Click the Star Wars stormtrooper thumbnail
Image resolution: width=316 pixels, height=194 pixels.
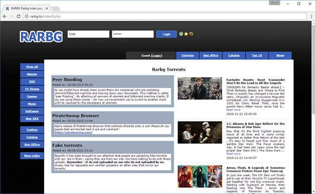click(x=200, y=133)
